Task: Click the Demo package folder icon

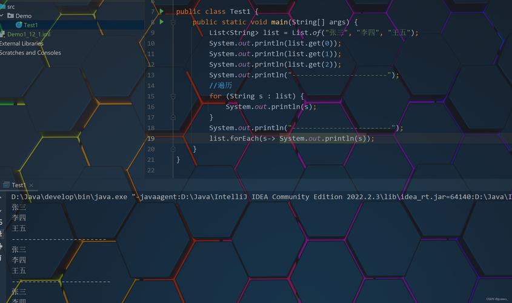Action: 10,16
